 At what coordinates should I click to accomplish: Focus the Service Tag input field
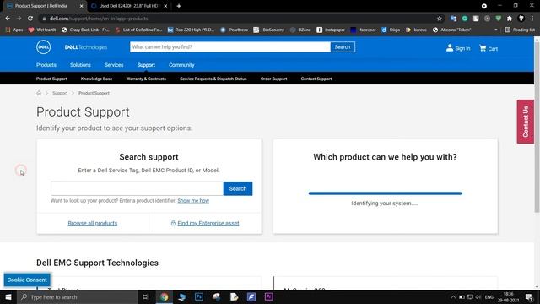(x=137, y=188)
